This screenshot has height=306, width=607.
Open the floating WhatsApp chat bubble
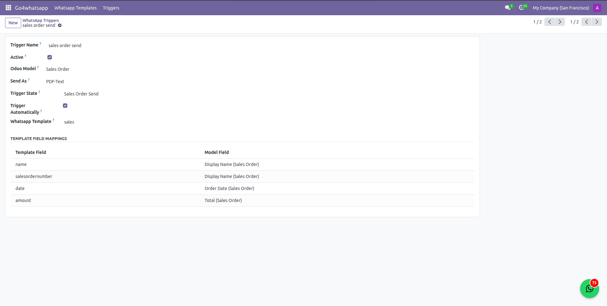[589, 288]
